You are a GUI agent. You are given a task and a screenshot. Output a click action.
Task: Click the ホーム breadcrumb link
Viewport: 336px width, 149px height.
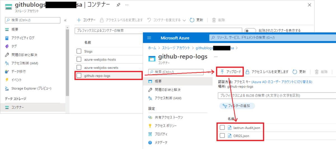coord(152,48)
